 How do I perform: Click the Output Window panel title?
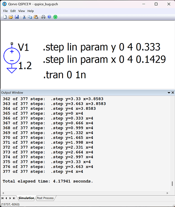coord(12,93)
